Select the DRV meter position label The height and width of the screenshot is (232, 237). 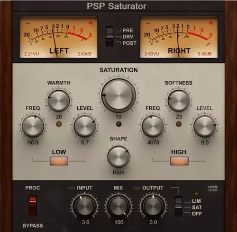coord(128,37)
